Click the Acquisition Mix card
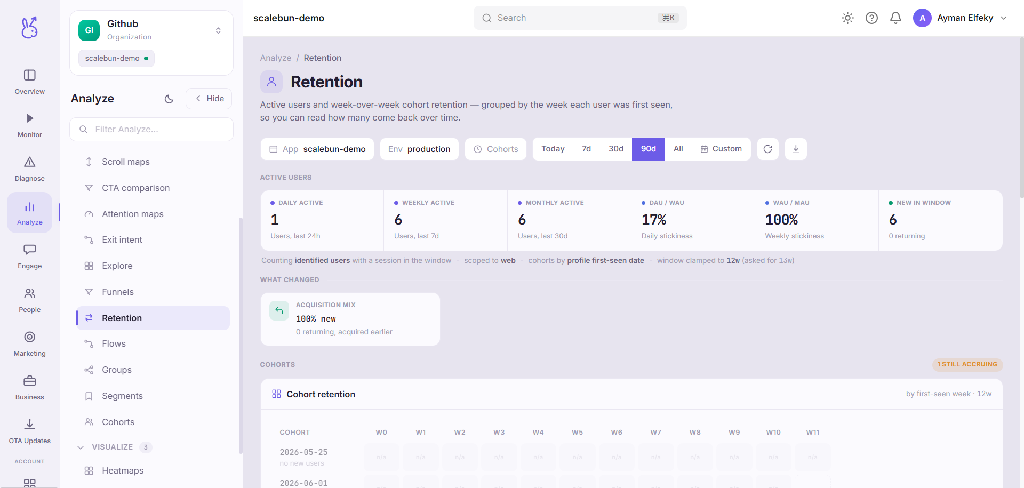Screen dimensions: 1024x488 pos(350,319)
